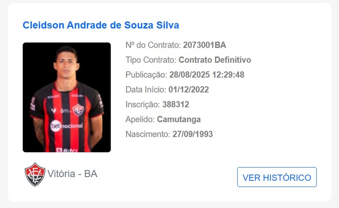The height and width of the screenshot is (208, 339).
Task: Click the betnacional sponsor logo on shirt
Action: click(x=66, y=126)
